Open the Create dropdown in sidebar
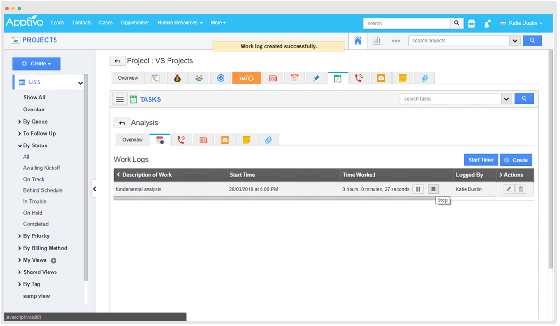Viewport: 560px width, 326px height. (37, 64)
